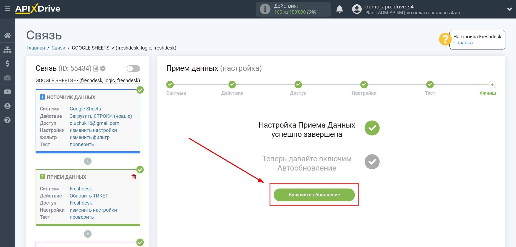Click the ApiX-Drive logo
This screenshot has width=516, height=247.
[x=38, y=9]
